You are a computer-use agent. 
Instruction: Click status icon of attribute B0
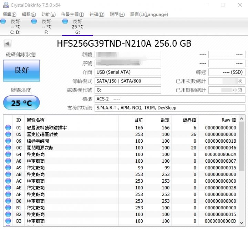pyautogui.click(x=8, y=201)
